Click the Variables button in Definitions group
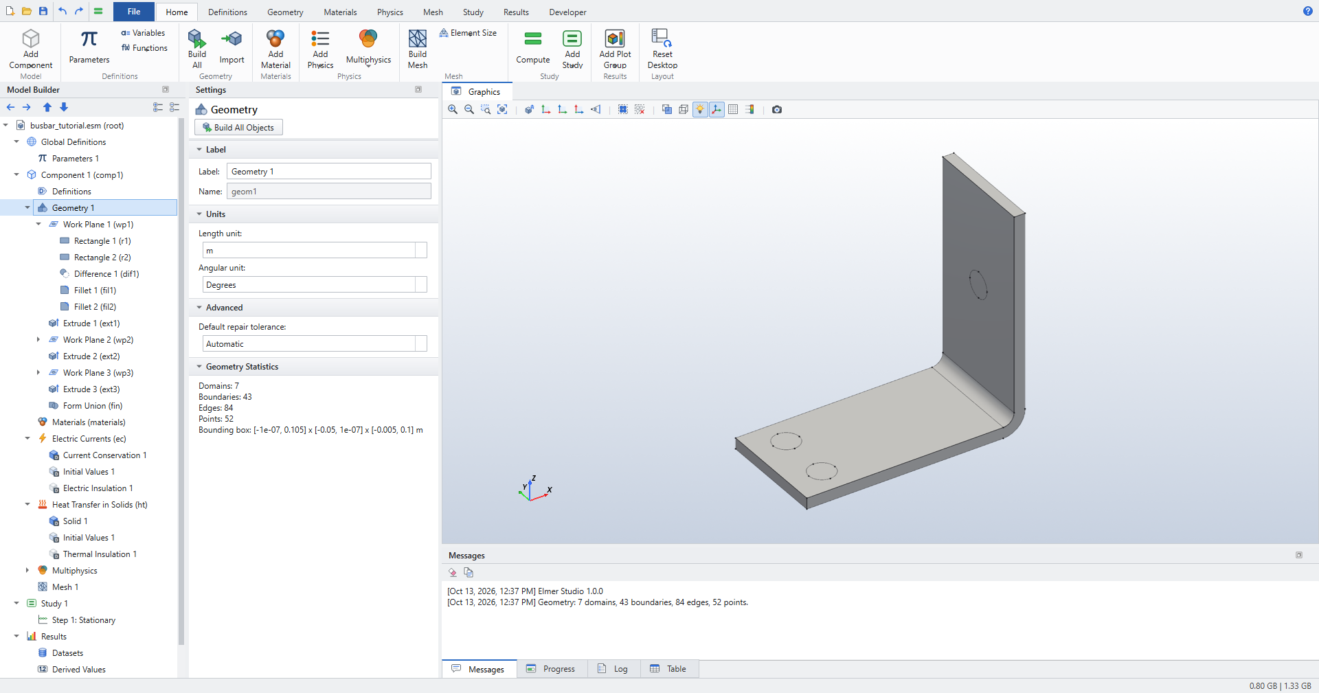 coord(143,33)
